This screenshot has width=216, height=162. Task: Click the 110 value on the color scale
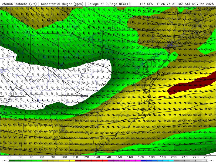(75, 157)
